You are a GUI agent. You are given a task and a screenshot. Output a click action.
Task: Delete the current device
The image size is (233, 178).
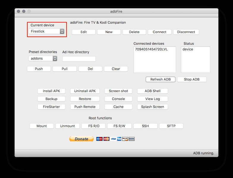[134, 32]
